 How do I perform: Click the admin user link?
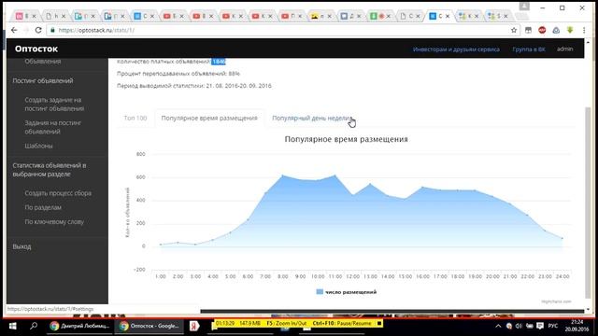(564, 49)
